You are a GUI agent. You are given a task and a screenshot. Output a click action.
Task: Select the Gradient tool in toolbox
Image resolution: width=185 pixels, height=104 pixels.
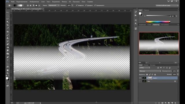tap(8, 47)
